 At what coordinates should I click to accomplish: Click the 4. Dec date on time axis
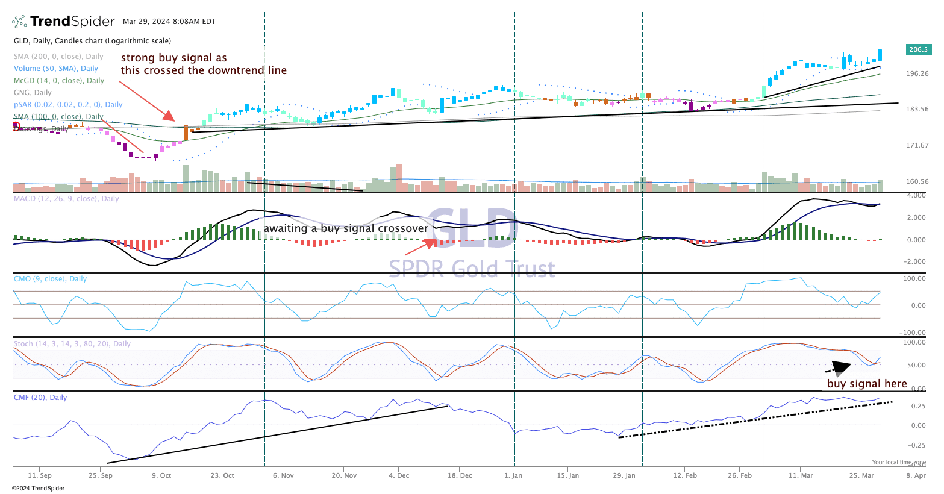click(399, 475)
